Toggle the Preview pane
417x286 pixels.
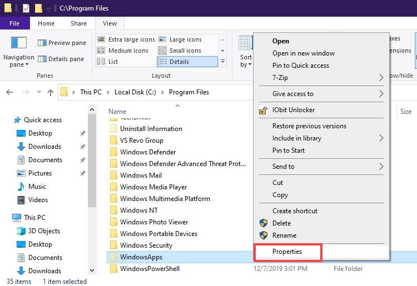[62, 43]
